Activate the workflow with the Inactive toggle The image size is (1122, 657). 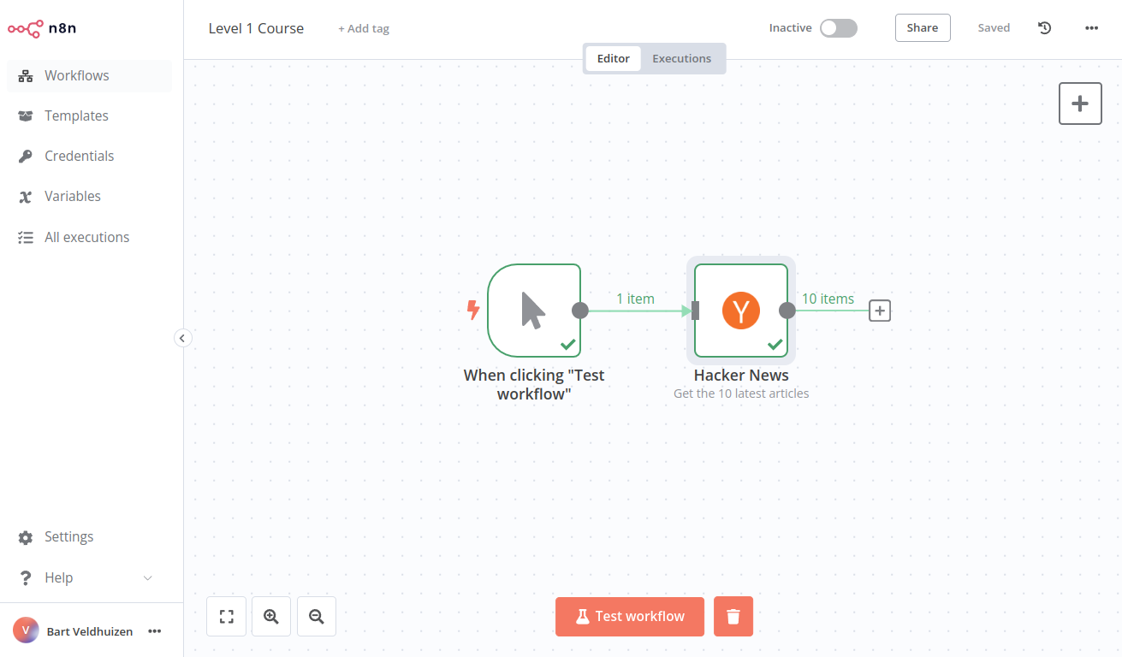[838, 27]
